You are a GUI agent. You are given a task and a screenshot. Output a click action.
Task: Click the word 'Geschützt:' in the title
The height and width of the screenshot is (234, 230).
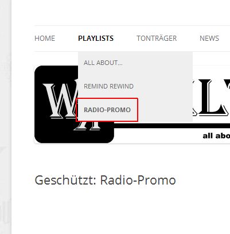point(65,180)
